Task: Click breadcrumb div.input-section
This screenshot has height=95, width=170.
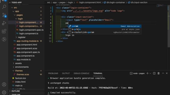Action: coord(138,2)
